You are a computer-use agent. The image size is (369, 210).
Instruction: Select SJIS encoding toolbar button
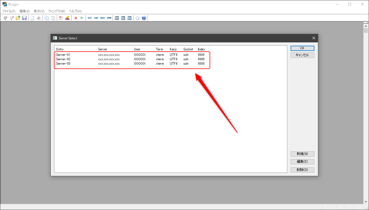(x=96, y=18)
